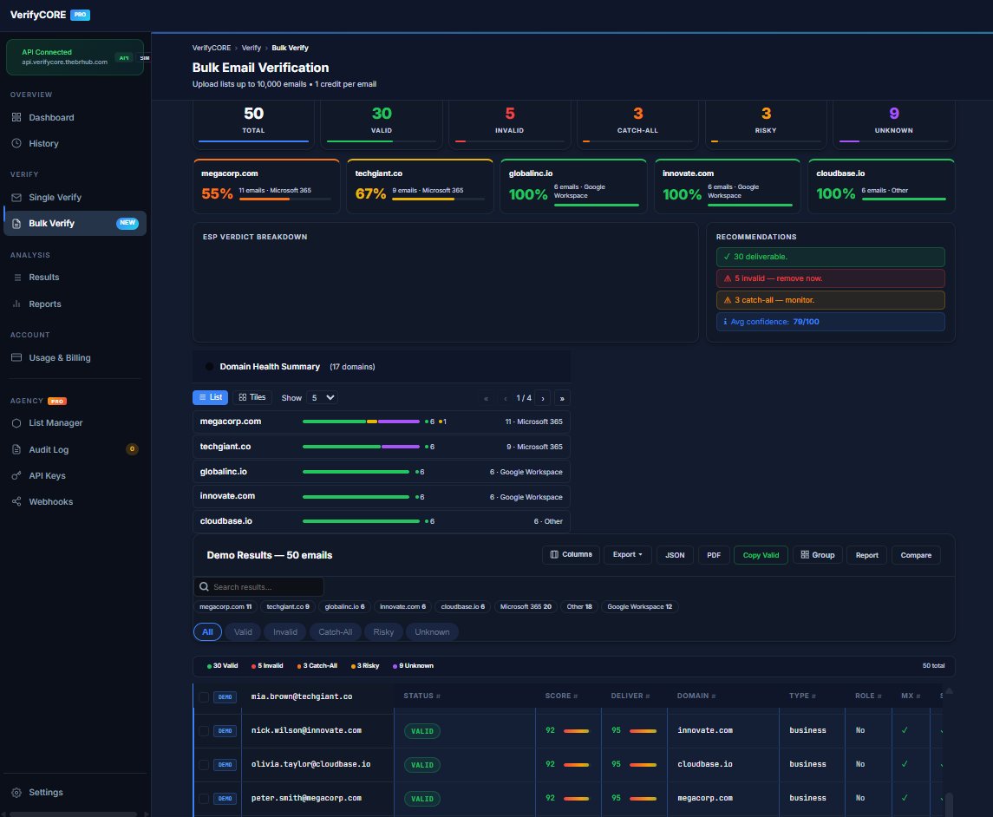Click the Copy Valid button
This screenshot has width=993, height=817.
(761, 555)
